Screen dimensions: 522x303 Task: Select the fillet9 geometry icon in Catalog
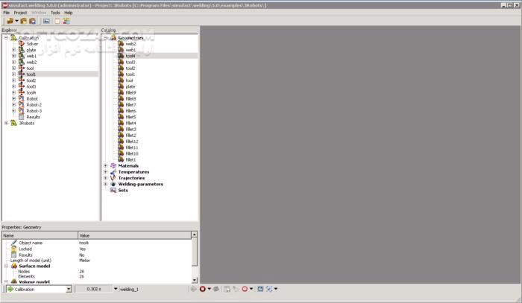point(120,92)
